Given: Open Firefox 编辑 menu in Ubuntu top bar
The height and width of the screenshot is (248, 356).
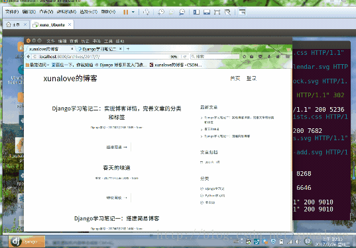Looking at the screenshot, I should pos(62,41).
